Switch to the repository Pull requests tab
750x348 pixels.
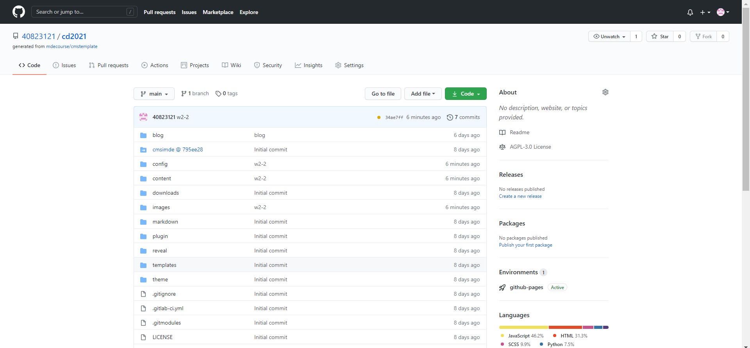click(109, 65)
